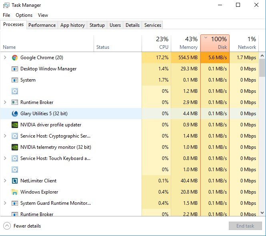Viewport: 266px width, 236px height.
Task: Sort by the Status column header
Action: (118, 43)
